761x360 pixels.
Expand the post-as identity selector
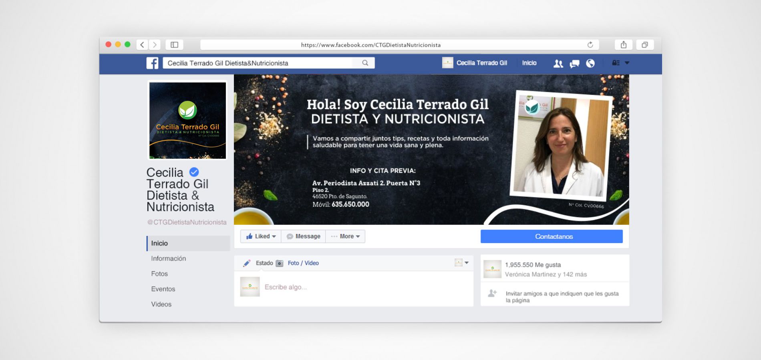pyautogui.click(x=462, y=262)
